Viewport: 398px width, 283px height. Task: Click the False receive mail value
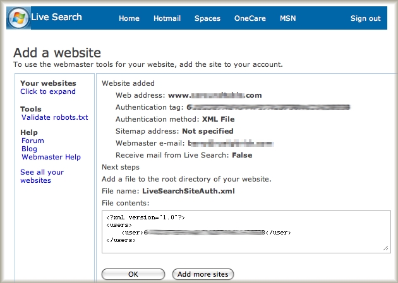(x=242, y=155)
